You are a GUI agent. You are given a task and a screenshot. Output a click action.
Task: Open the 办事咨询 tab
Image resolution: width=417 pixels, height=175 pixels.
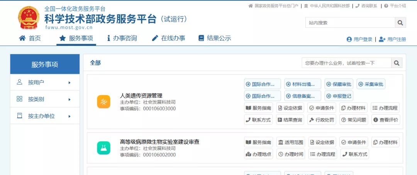[x=122, y=38]
